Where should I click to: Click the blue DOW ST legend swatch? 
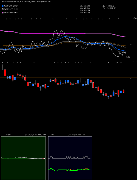coord(3,6)
